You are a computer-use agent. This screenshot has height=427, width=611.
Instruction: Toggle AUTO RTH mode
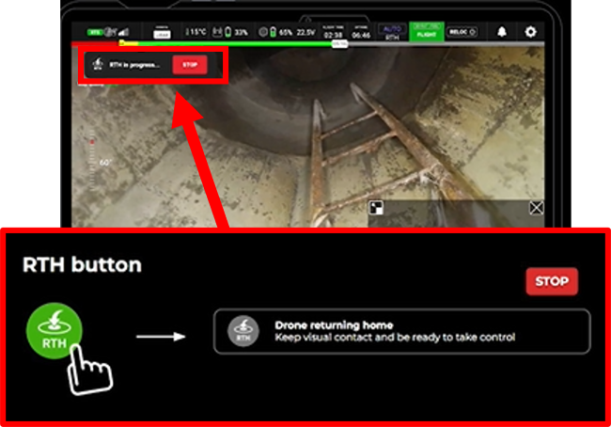tap(393, 32)
